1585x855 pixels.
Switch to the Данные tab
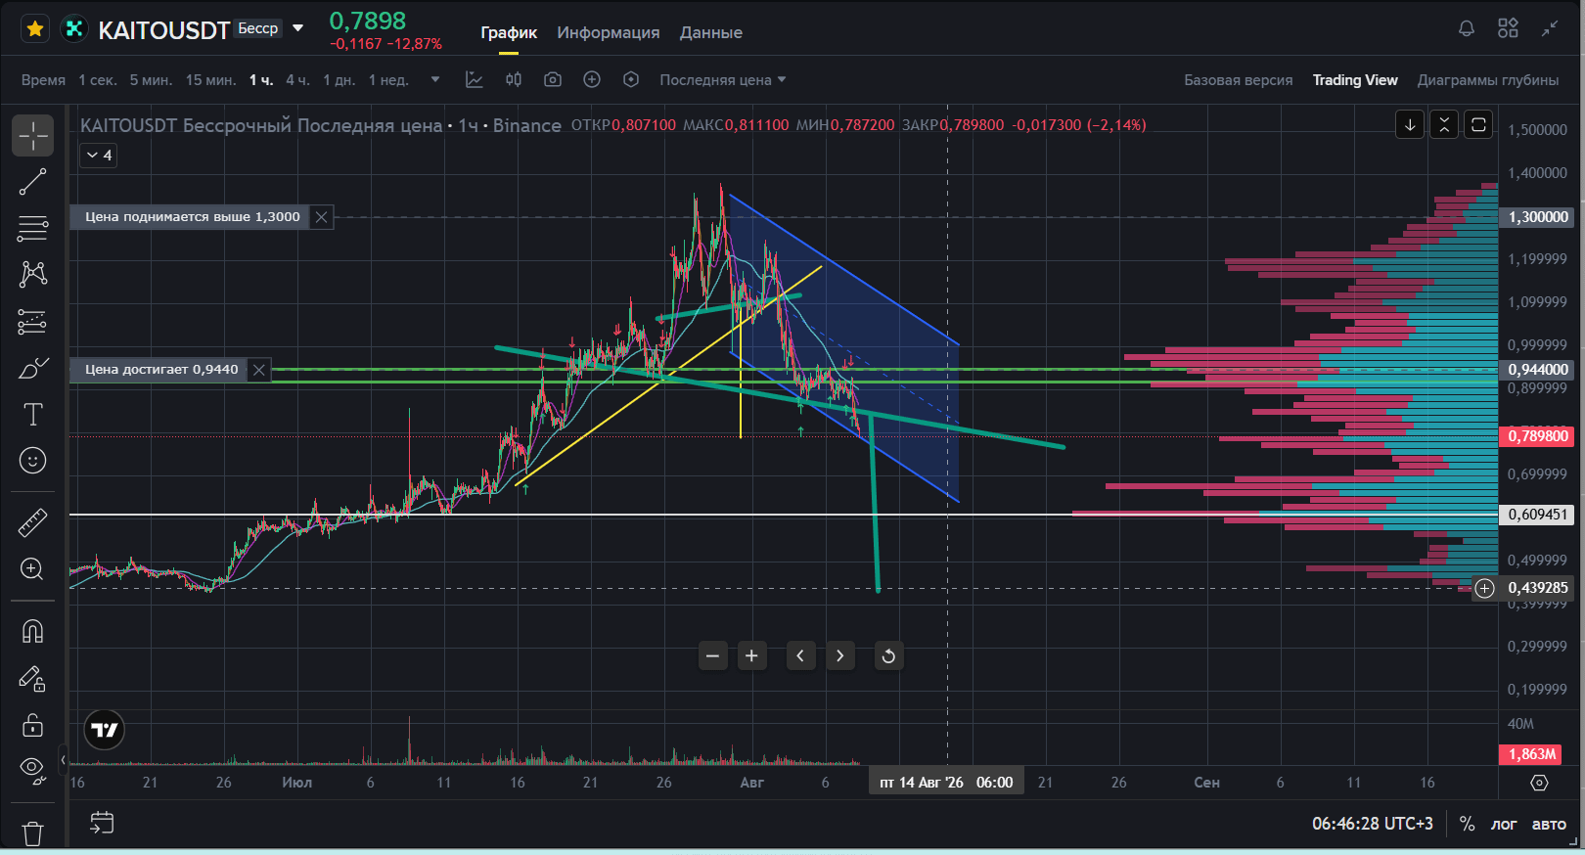711,32
